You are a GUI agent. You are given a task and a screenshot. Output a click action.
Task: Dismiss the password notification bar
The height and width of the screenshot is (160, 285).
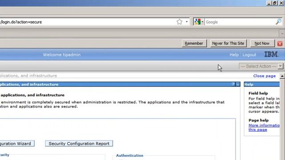click(x=280, y=44)
